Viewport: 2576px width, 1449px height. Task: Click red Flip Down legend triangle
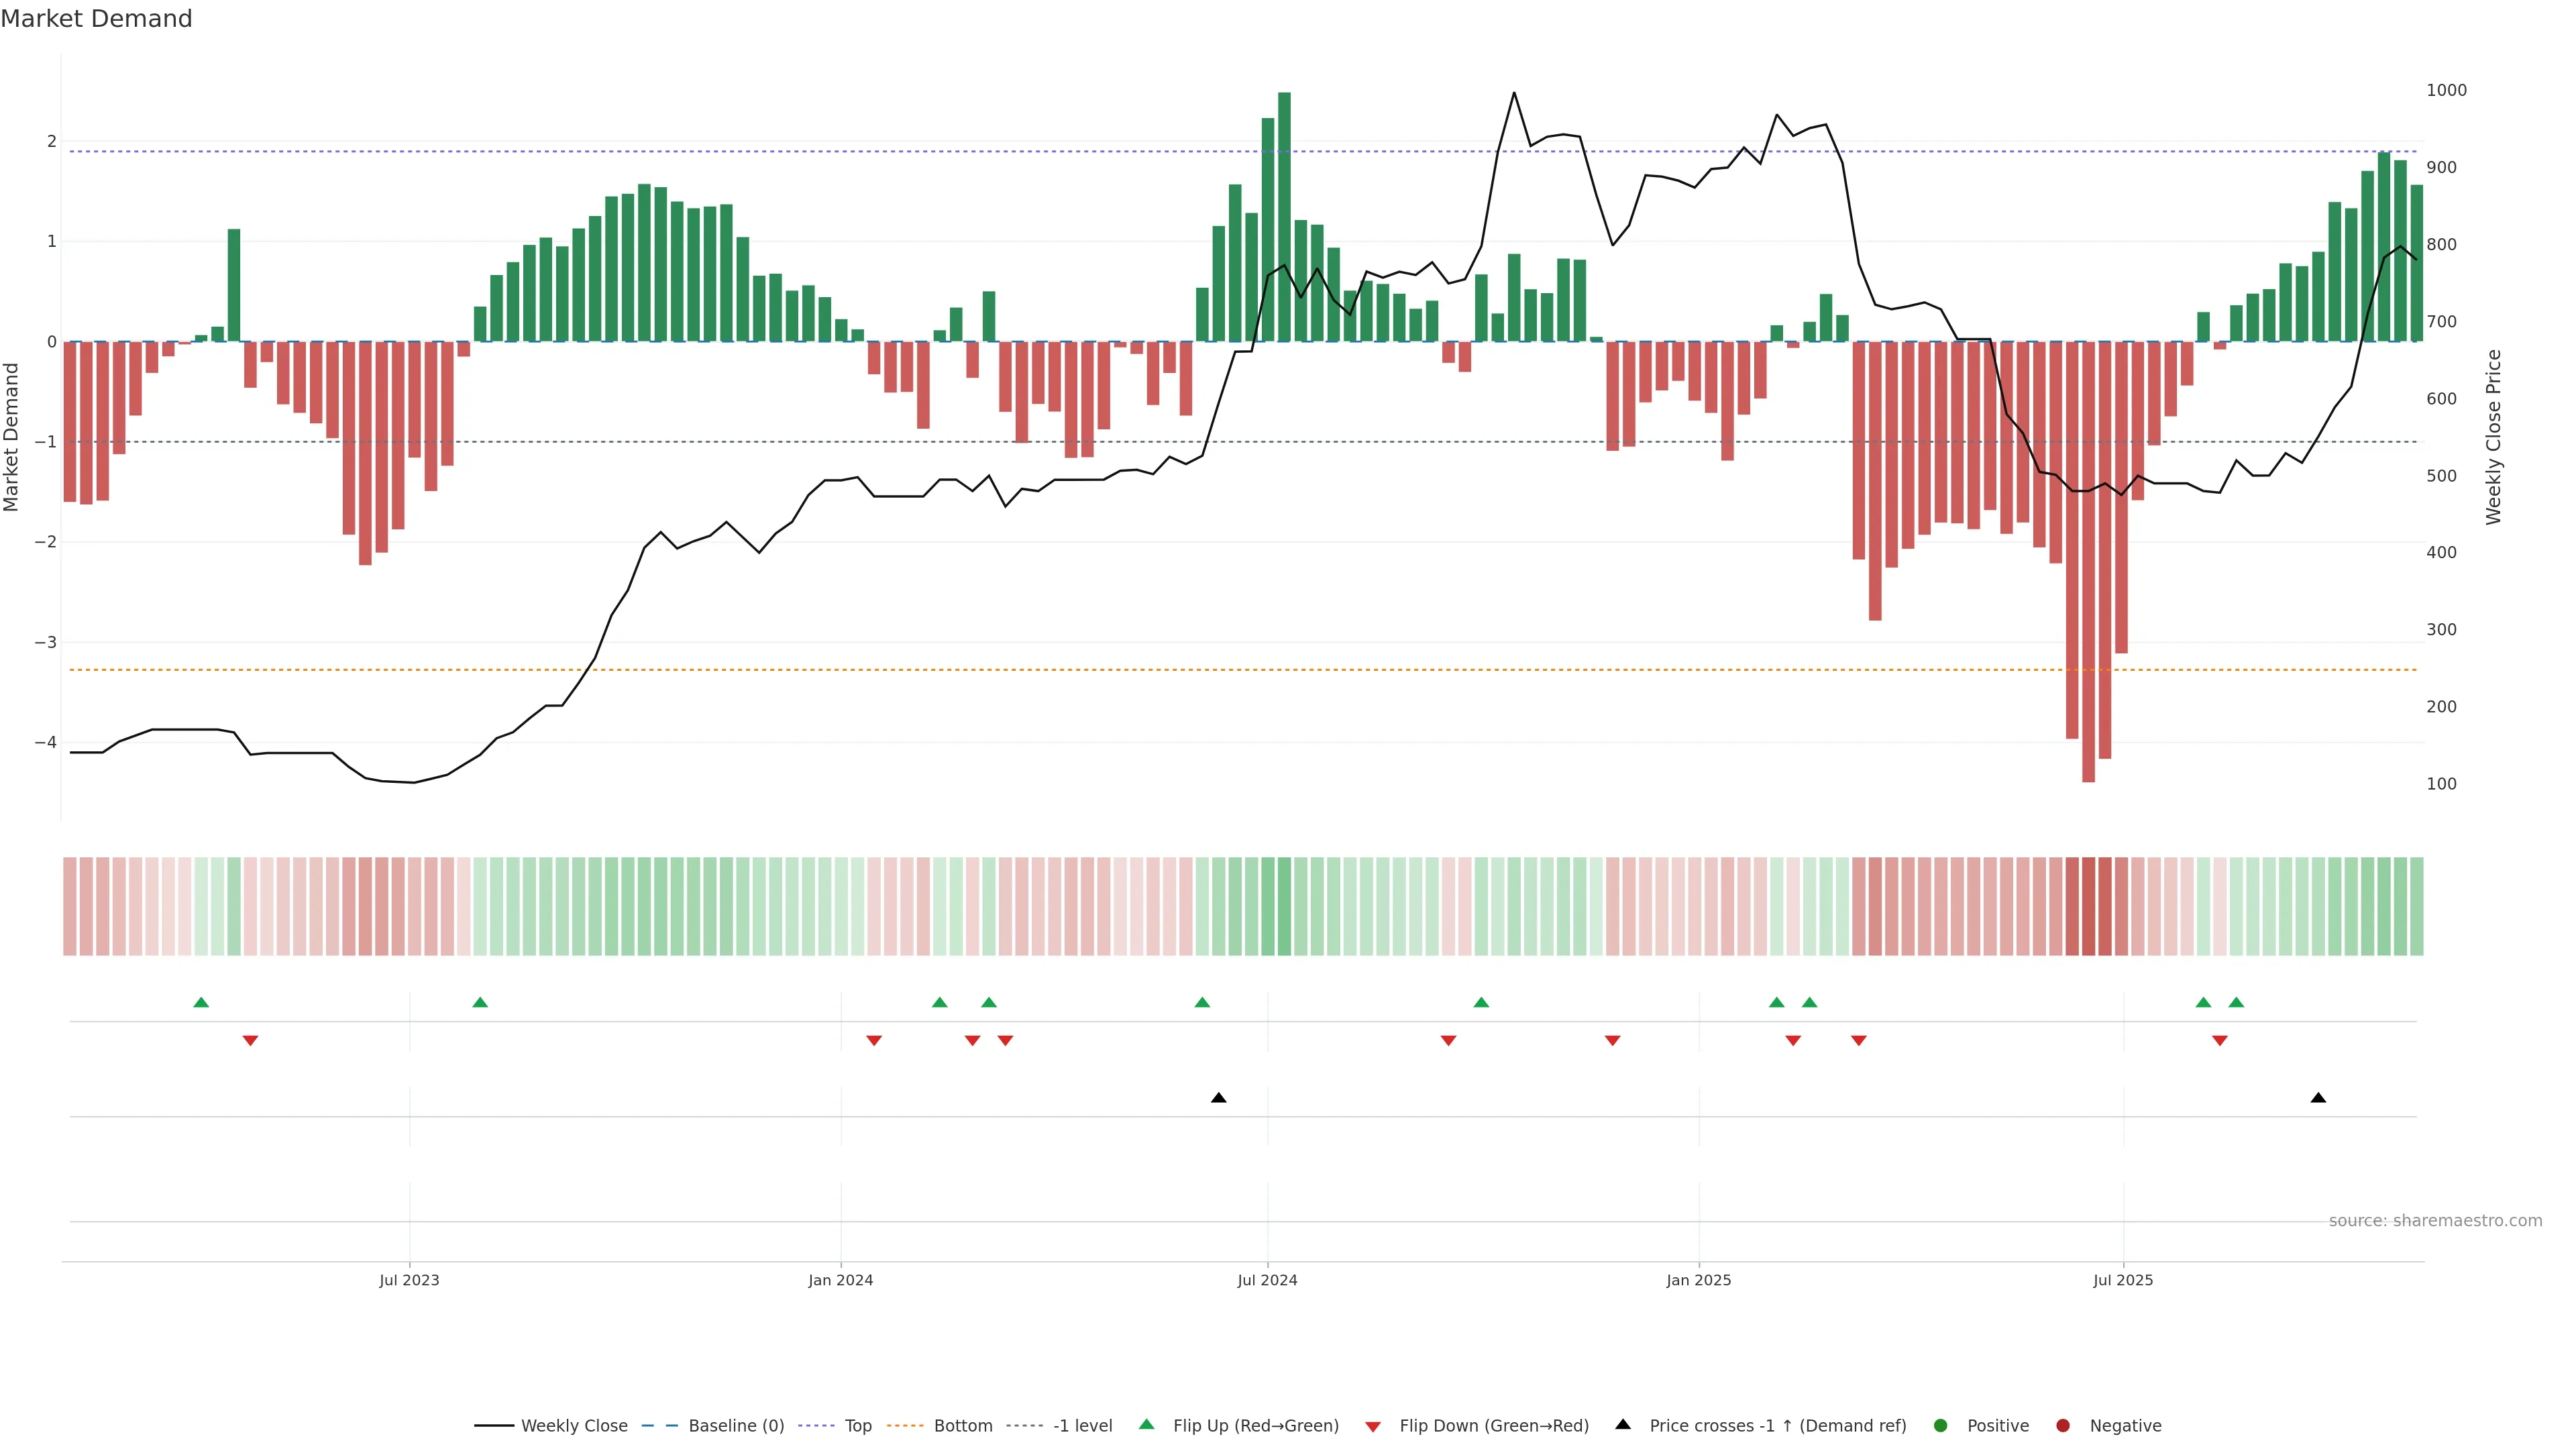pyautogui.click(x=1373, y=1427)
